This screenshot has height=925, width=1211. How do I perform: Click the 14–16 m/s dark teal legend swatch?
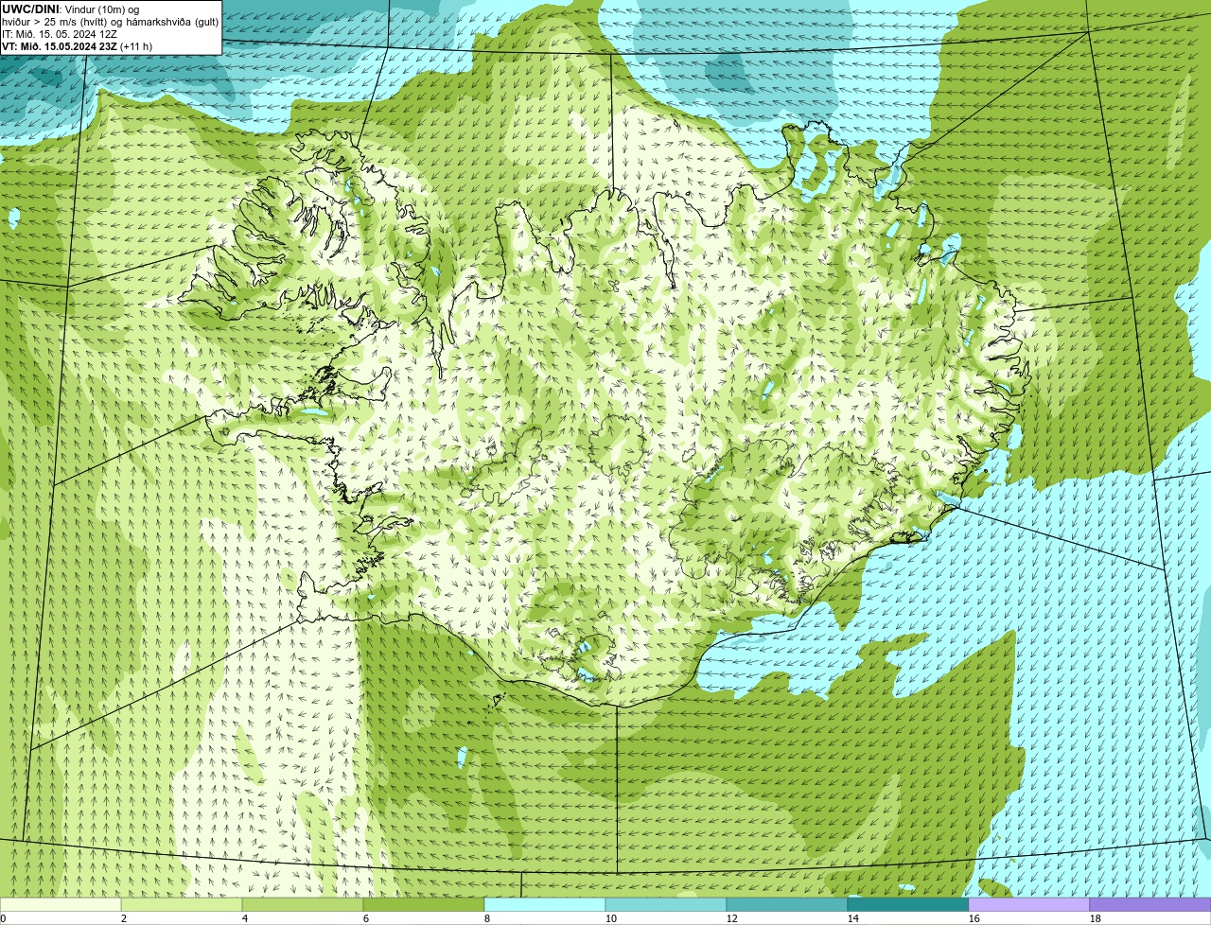click(x=908, y=904)
